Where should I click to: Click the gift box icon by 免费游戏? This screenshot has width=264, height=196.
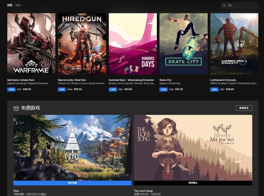(x=16, y=108)
